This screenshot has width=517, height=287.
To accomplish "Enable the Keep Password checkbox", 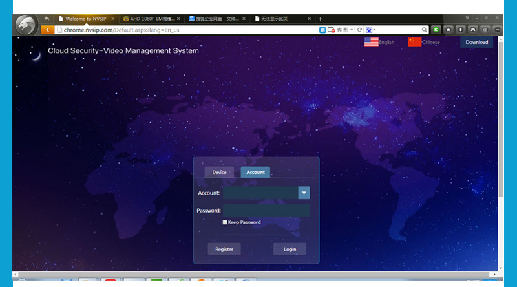I will click(x=225, y=222).
